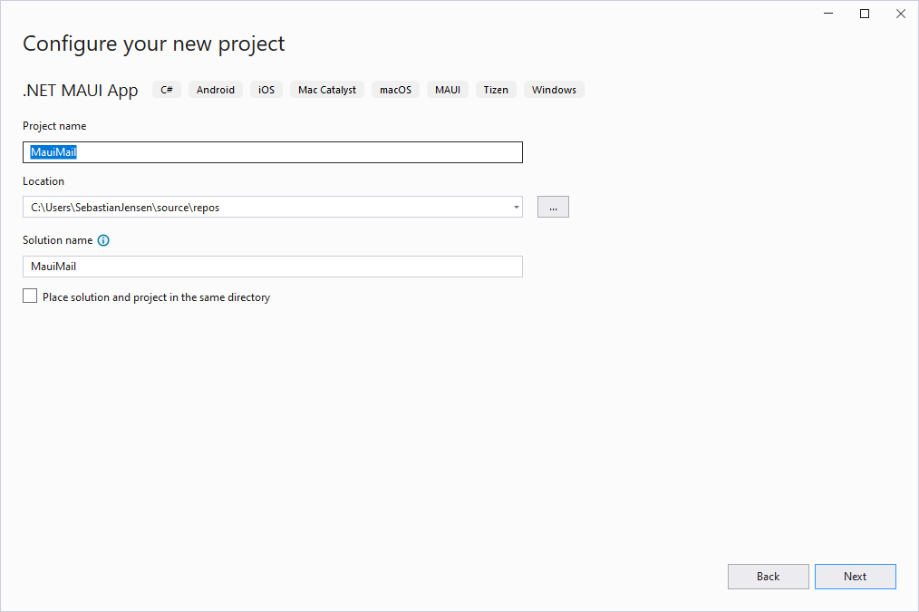The height and width of the screenshot is (612, 919).
Task: Enable Place solution and project in same directory
Action: 31,296
